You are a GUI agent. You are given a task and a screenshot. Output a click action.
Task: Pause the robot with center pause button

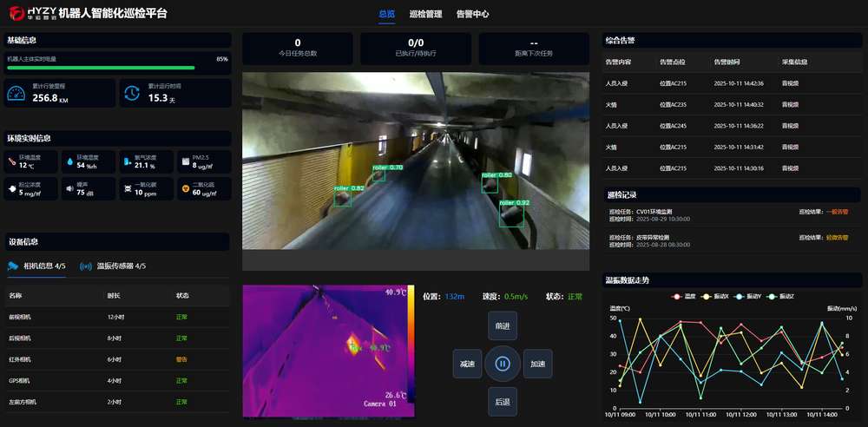click(502, 364)
